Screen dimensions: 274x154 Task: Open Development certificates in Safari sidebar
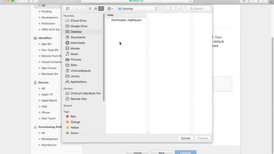tap(50, 18)
